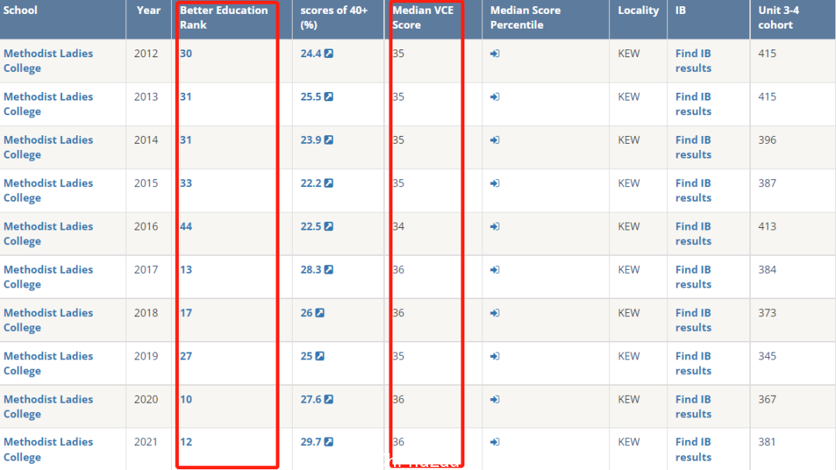836x470 pixels.
Task: Click Find IB results in 2020 row
Action: [693, 406]
